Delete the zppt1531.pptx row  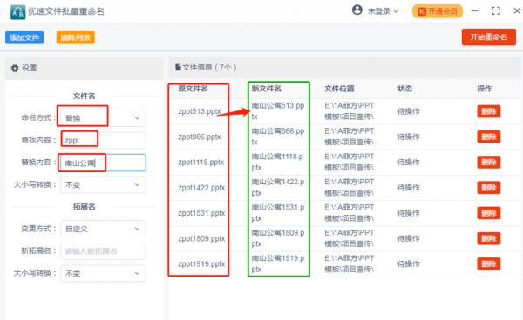[x=489, y=213]
